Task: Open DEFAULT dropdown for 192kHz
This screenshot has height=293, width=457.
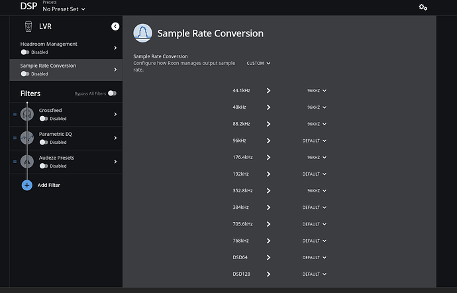Action: point(314,174)
